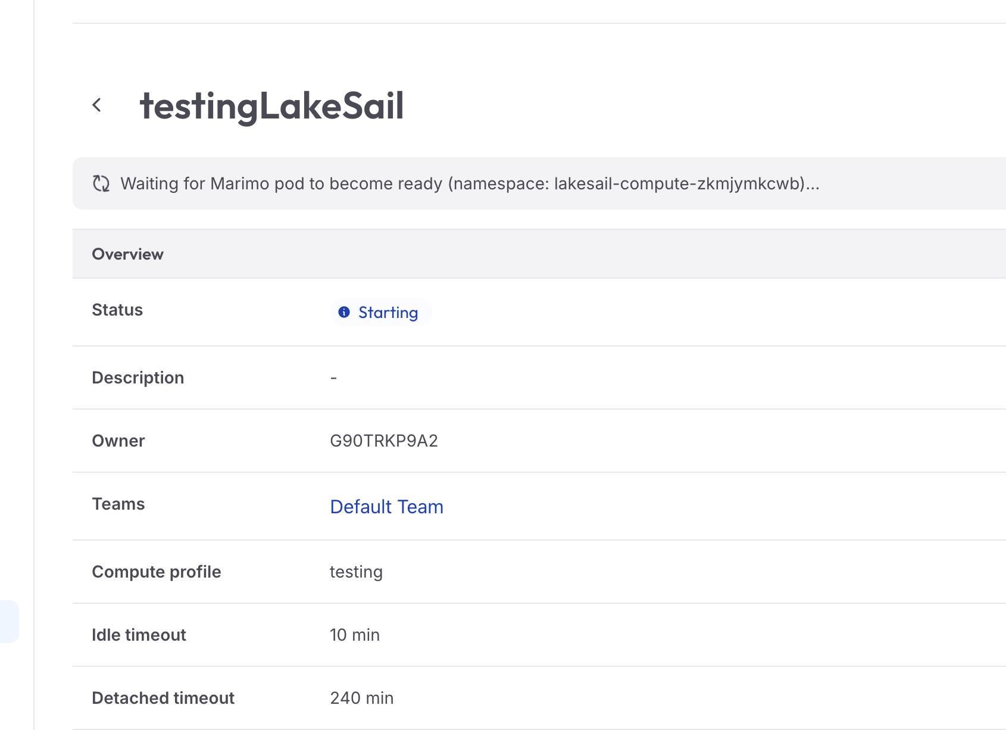
Task: Click the Overview section header
Action: (x=127, y=254)
